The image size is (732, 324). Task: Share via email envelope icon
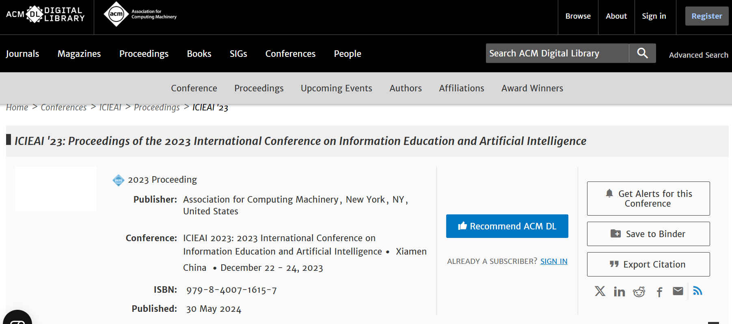pyautogui.click(x=678, y=291)
